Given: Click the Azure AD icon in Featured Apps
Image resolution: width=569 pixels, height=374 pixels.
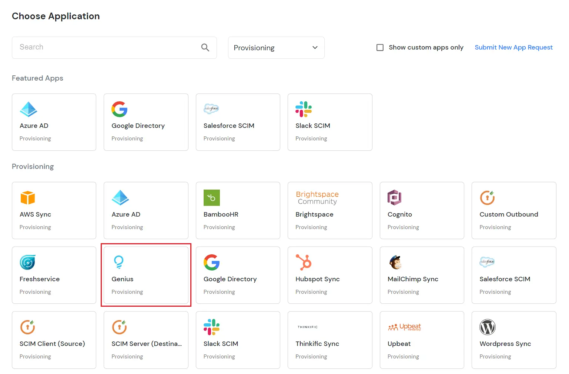Looking at the screenshot, I should (29, 109).
